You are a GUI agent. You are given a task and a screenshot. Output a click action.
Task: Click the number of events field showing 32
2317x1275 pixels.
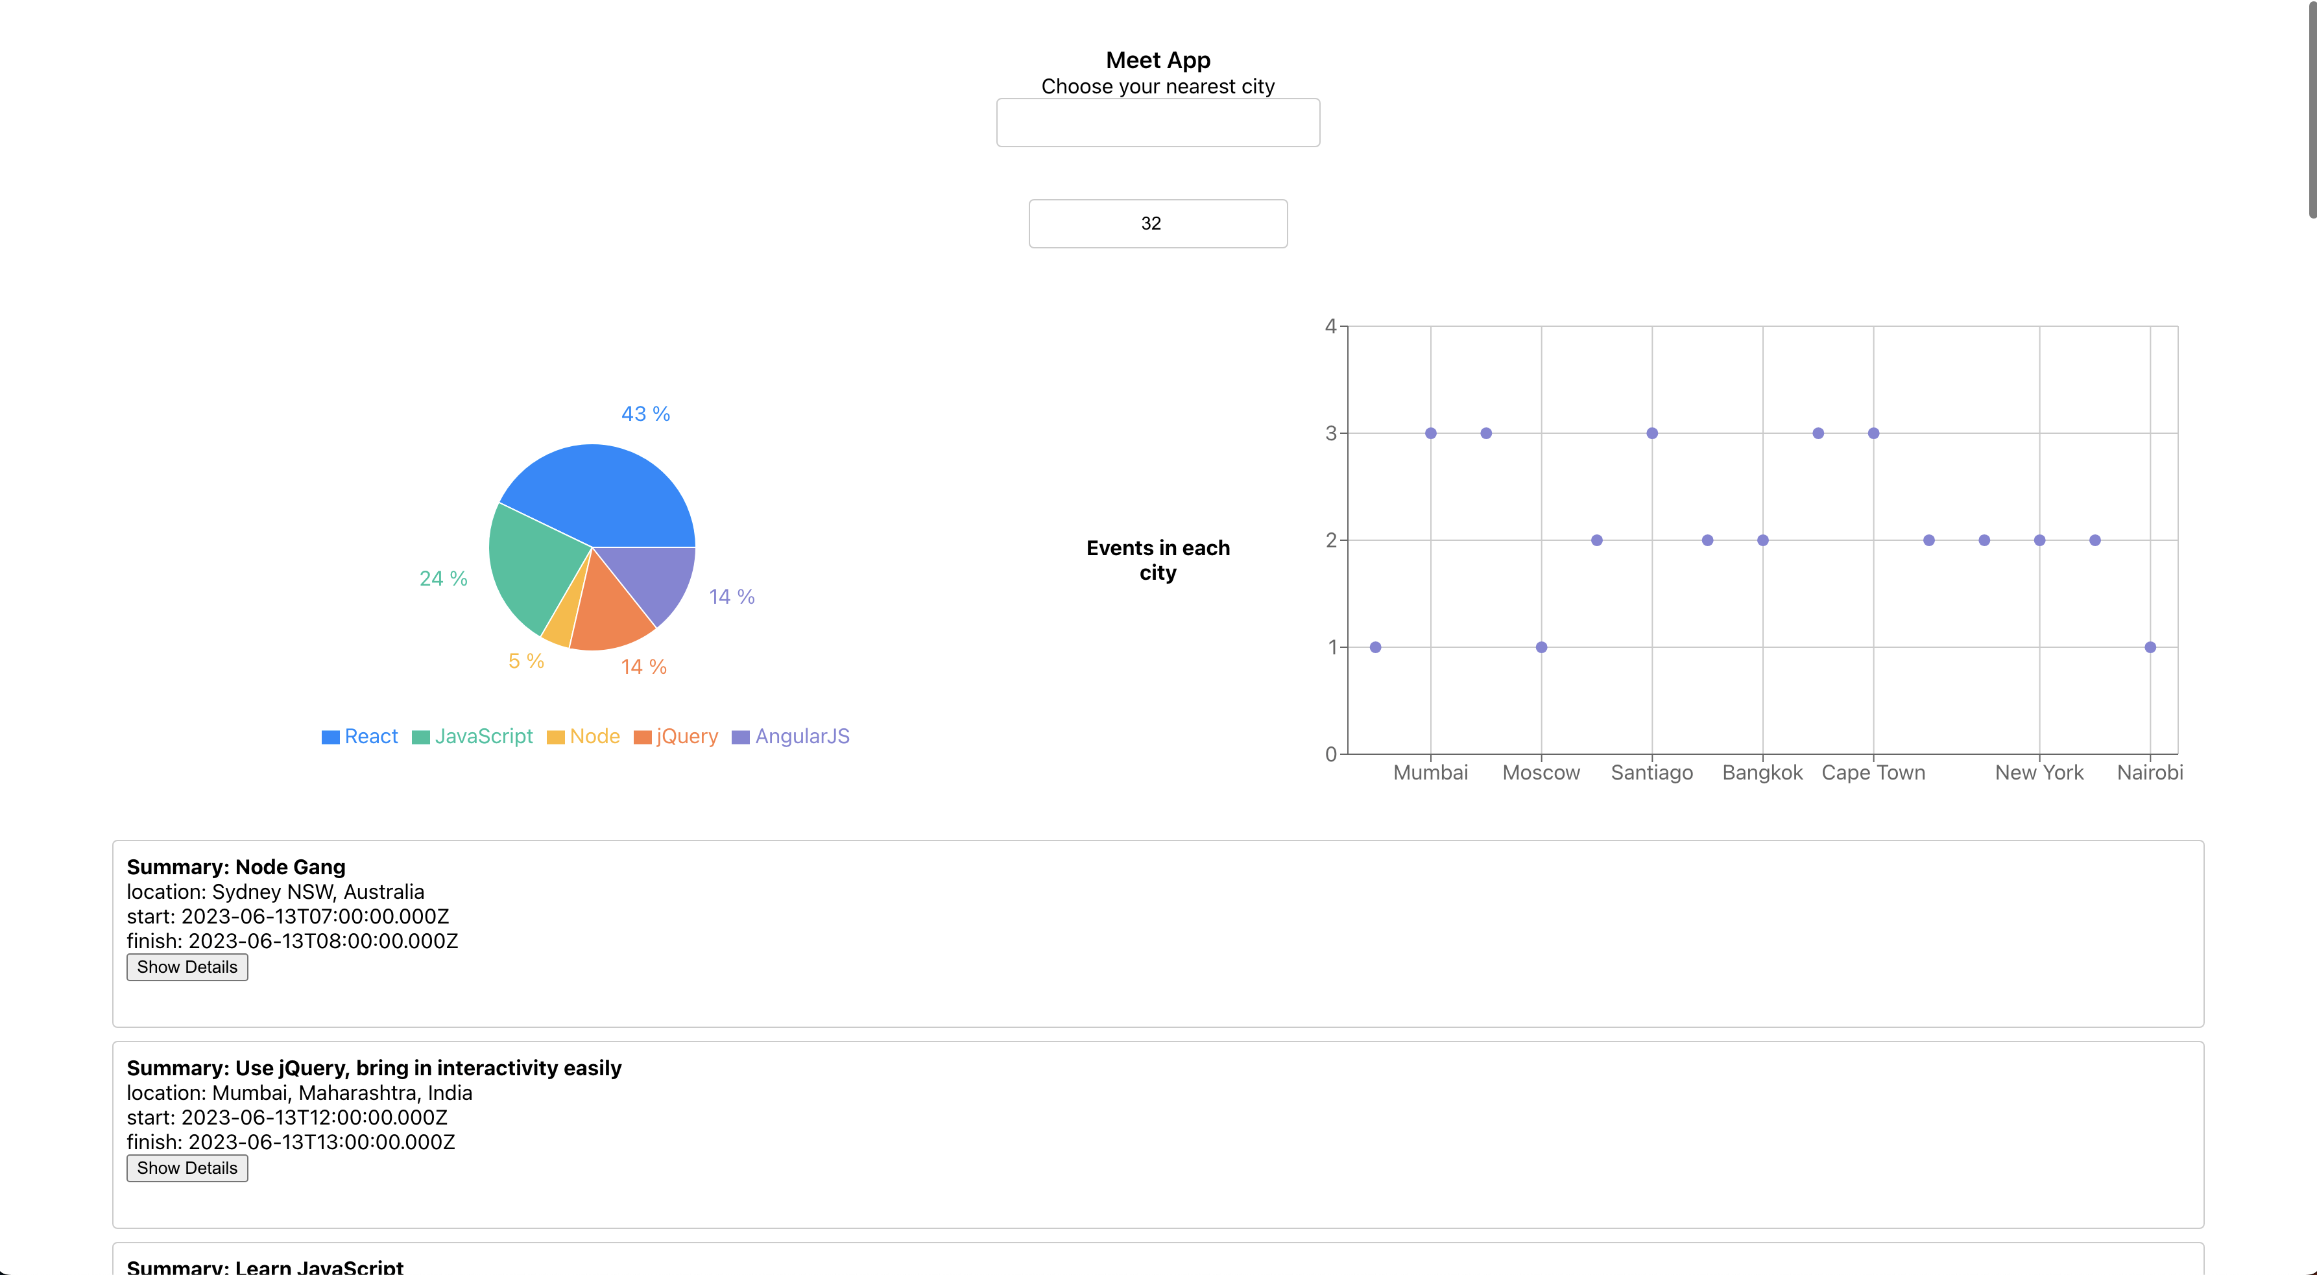pyautogui.click(x=1158, y=223)
